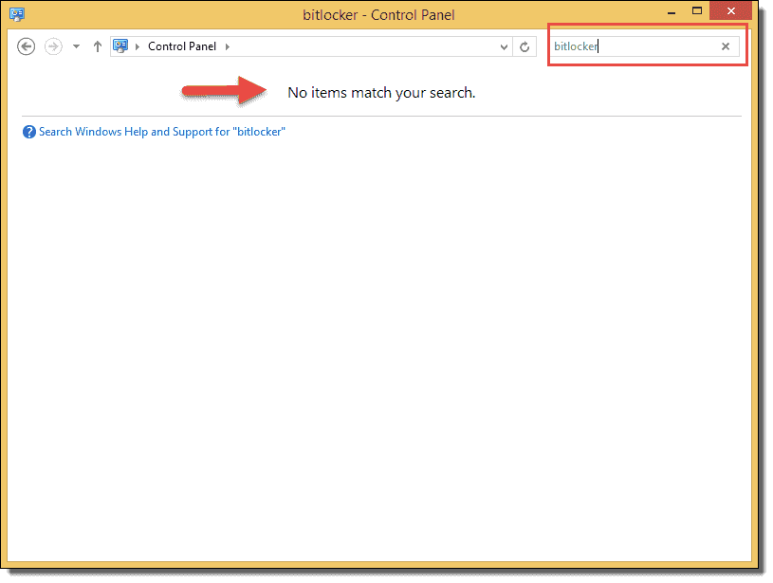773x583 pixels.
Task: Click the empty address bar area
Action: pyautogui.click(x=360, y=46)
